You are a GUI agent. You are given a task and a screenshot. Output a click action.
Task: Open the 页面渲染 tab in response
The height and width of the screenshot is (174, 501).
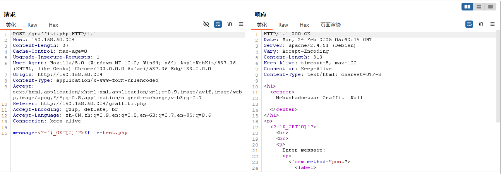coord(331,25)
